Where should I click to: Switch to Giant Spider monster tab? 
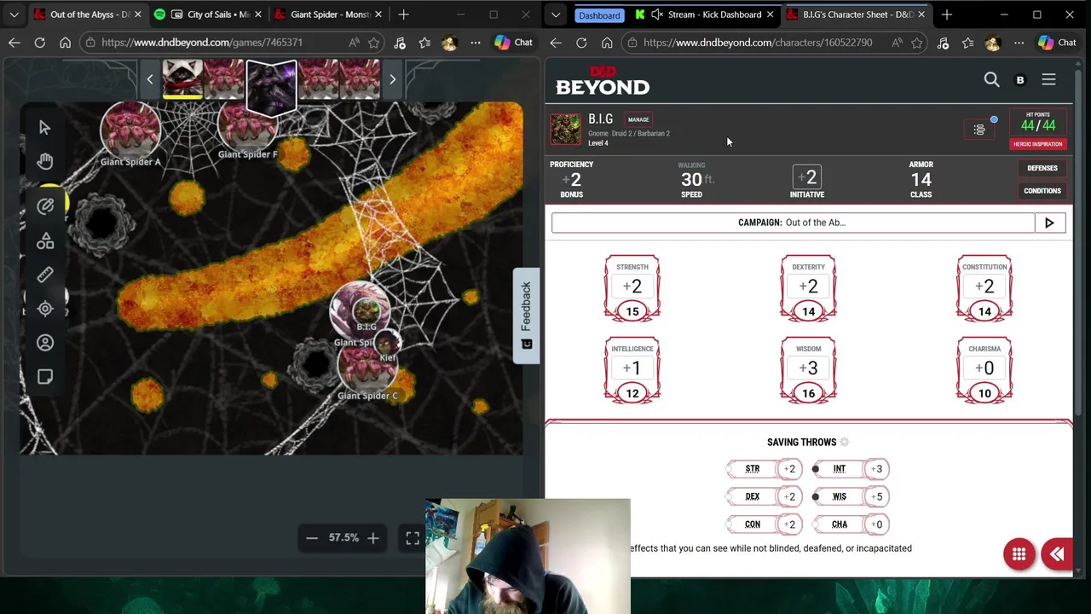point(328,14)
